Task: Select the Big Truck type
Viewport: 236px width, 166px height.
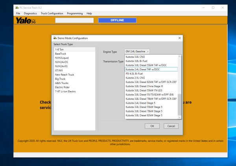Action: (x=75, y=79)
